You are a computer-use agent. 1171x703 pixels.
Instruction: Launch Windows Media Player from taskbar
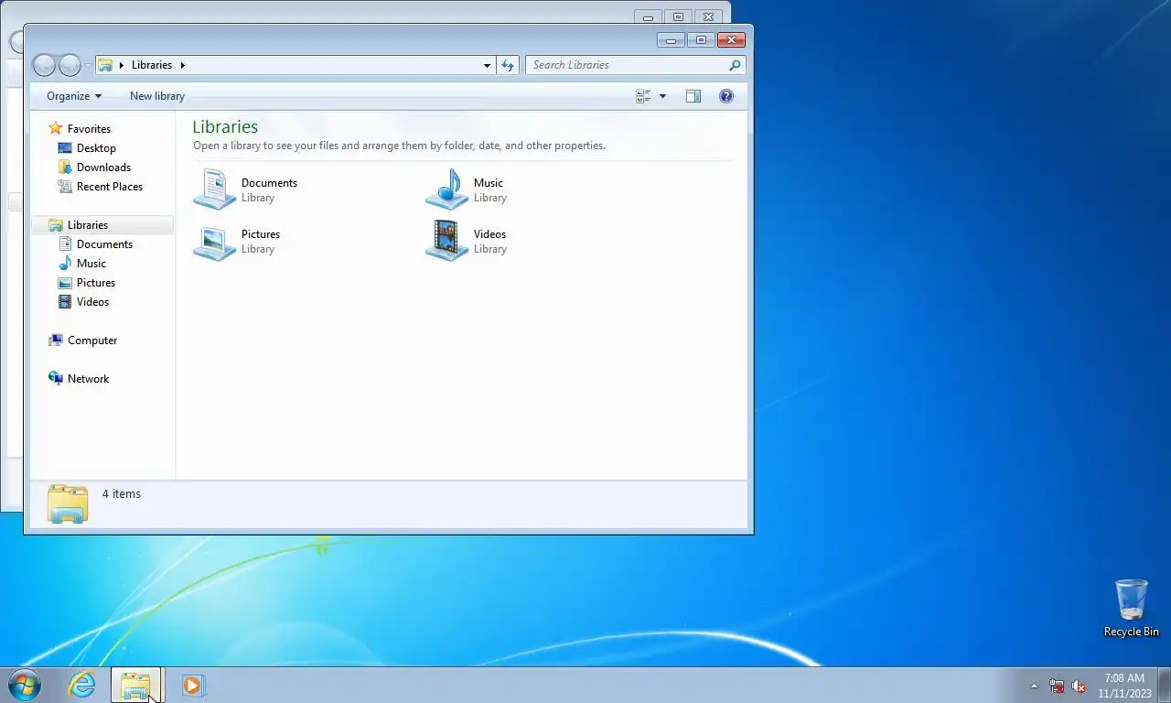(x=193, y=685)
